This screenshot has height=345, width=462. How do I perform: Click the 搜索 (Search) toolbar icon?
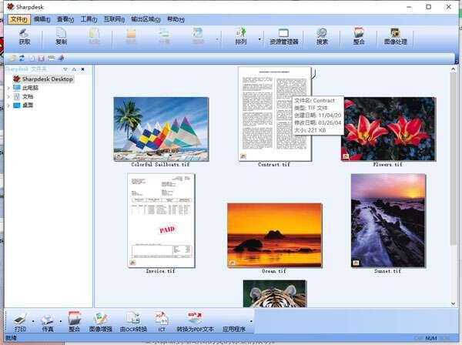point(322,35)
